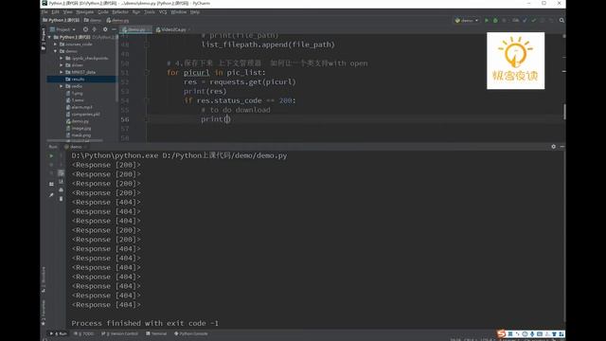Click 'Process finished with exit code -1' text
This screenshot has width=606, height=341.
point(145,323)
